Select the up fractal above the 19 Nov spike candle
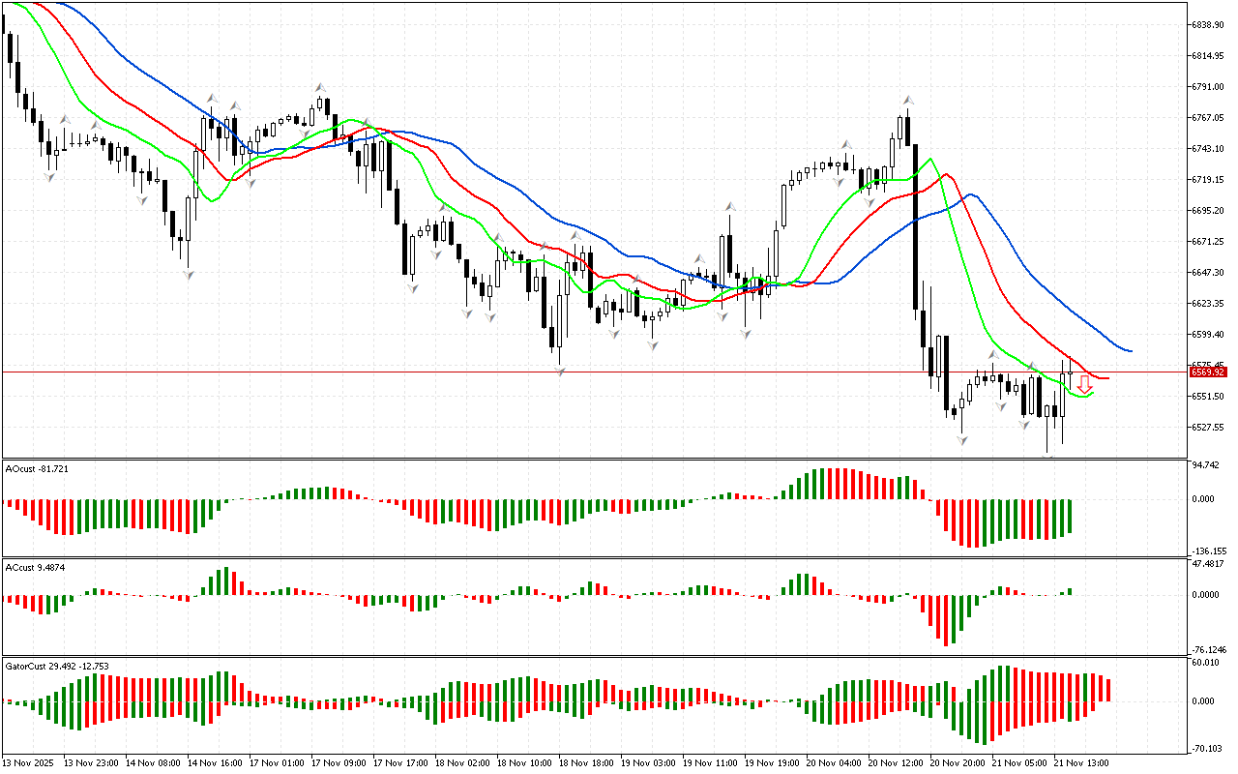 pos(731,206)
